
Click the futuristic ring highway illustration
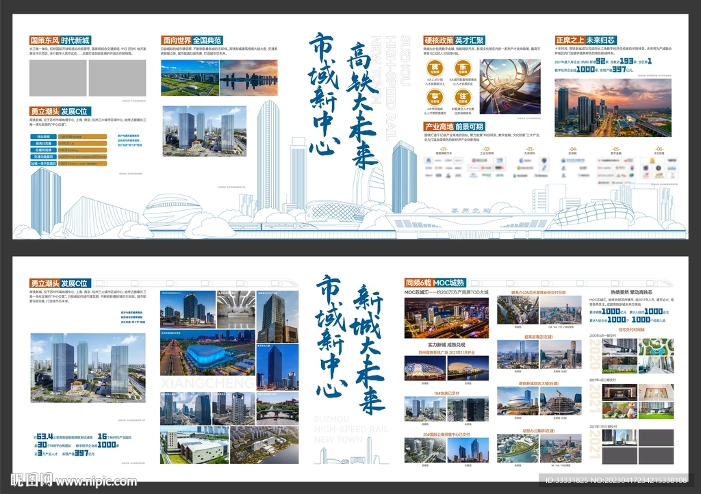(509, 87)
